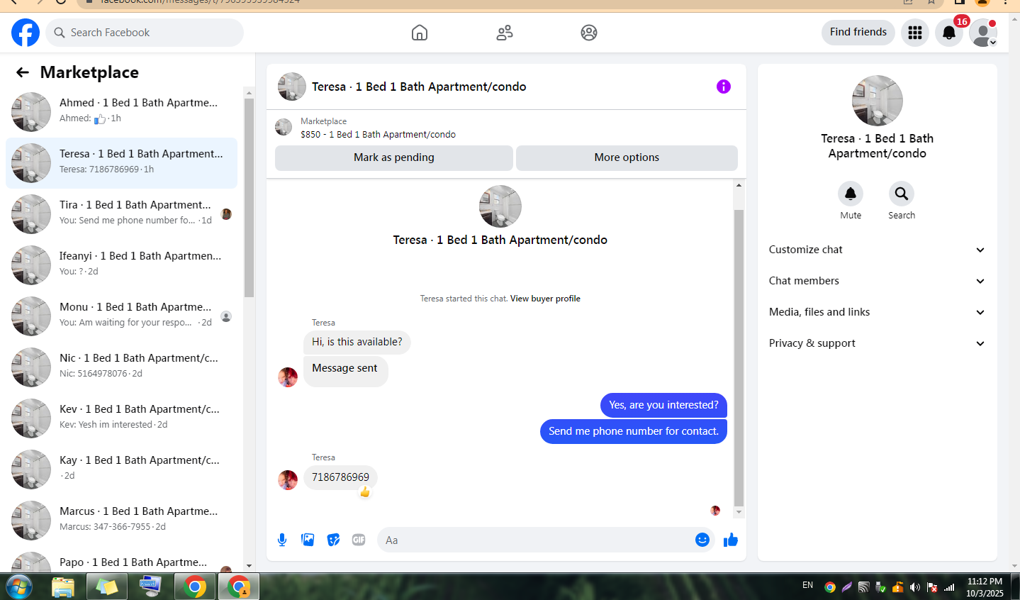Image resolution: width=1020 pixels, height=600 pixels.
Task: Expand the Chat members section
Action: pyautogui.click(x=878, y=281)
